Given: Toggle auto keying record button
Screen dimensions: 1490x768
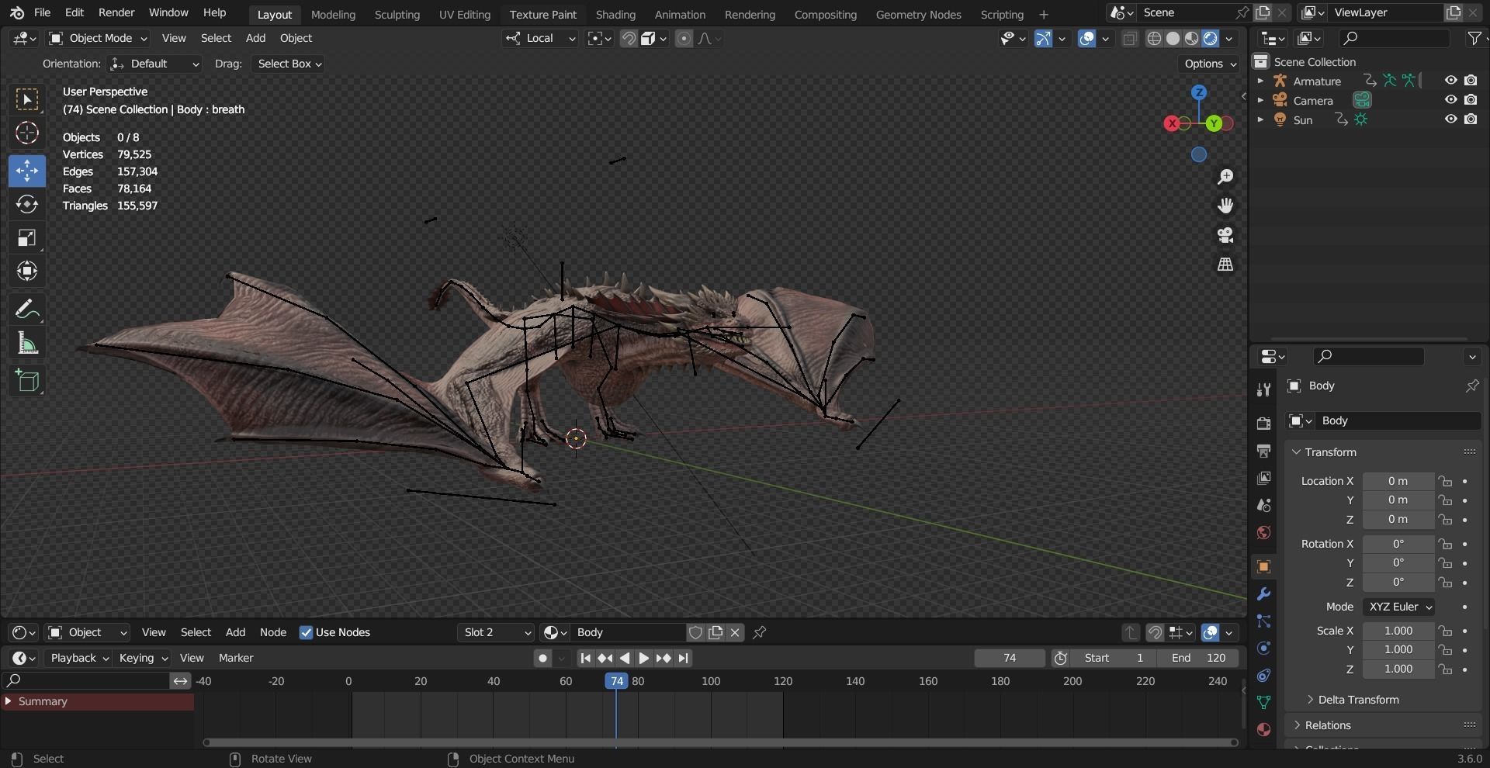Looking at the screenshot, I should coord(542,658).
